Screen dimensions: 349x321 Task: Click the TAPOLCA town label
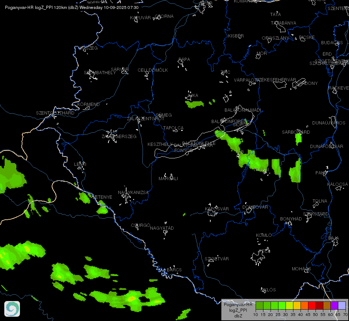[x=173, y=128]
